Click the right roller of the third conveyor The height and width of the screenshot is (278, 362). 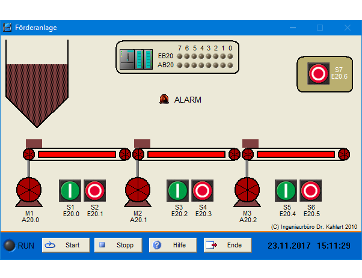coord(344,154)
